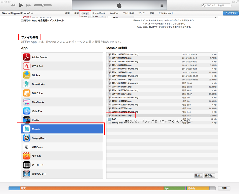Switch to the 写真 tab
Image resolution: width=239 pixels, height=194 pixels.
152,13
